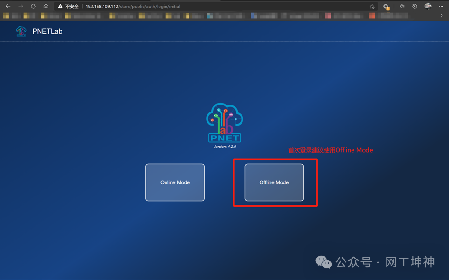449x280 pixels.
Task: Add page to favorites star icon
Action: coord(372,7)
